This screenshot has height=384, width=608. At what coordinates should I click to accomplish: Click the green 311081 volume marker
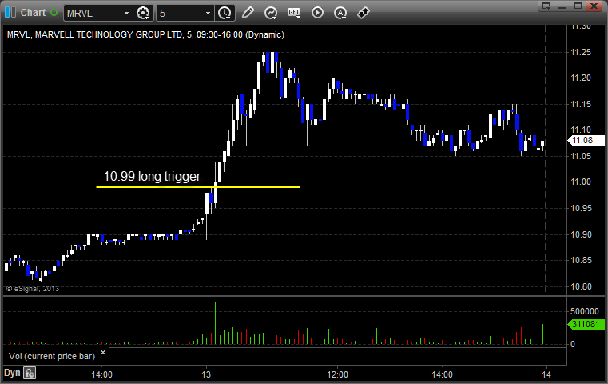click(x=586, y=324)
